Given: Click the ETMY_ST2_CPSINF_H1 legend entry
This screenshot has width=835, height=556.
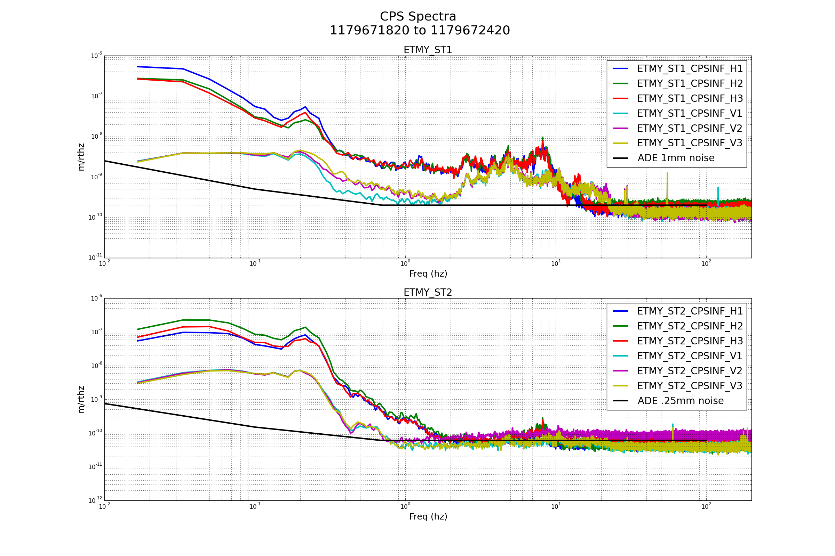Looking at the screenshot, I should point(690,311).
